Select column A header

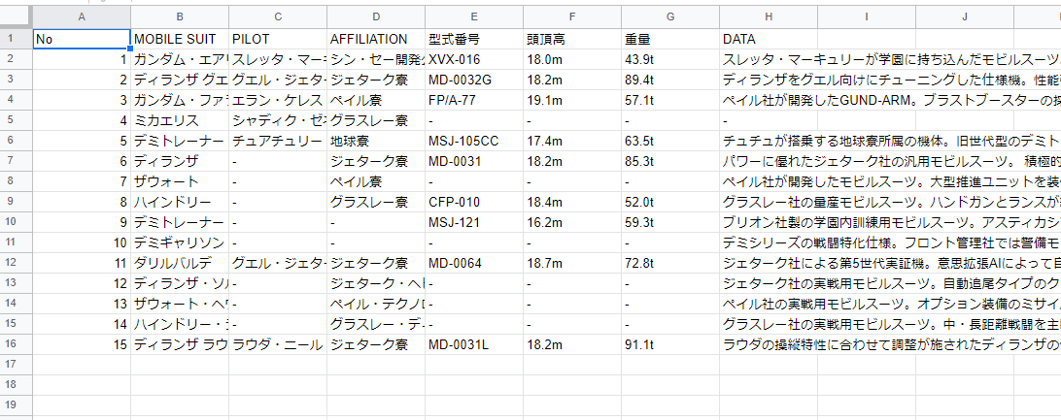pos(82,16)
